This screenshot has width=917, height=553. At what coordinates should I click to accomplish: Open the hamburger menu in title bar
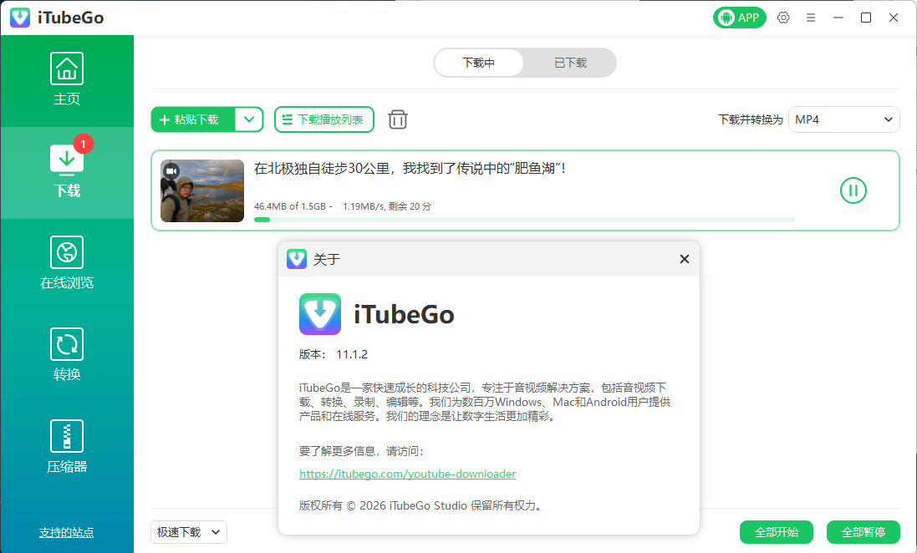[x=811, y=18]
